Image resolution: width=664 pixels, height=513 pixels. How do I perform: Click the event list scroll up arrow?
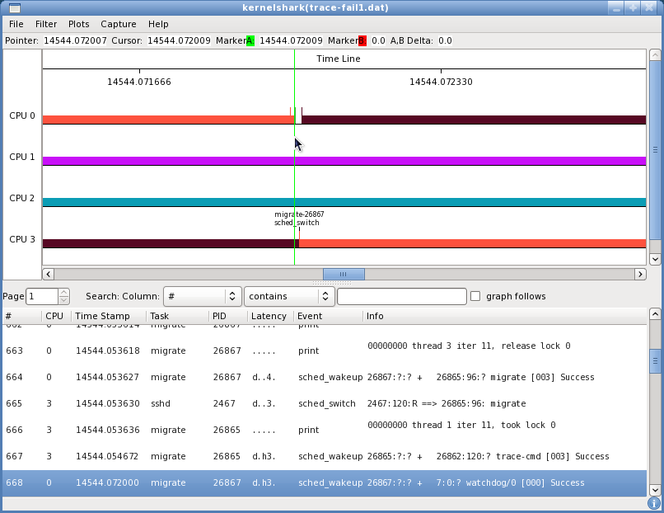(655, 314)
